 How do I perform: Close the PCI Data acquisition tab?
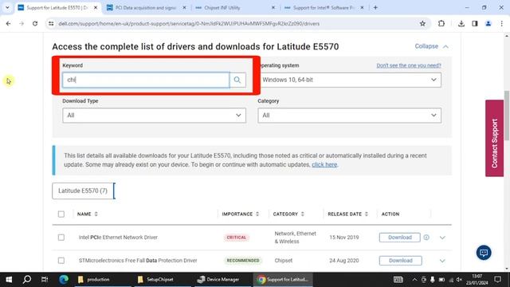[x=184, y=7]
